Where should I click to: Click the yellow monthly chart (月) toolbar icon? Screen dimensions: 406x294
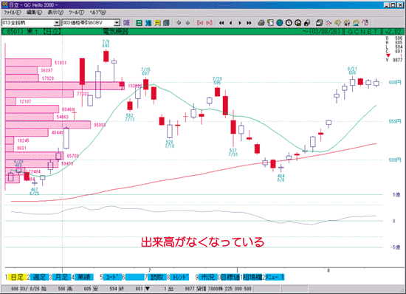[x=157, y=23]
